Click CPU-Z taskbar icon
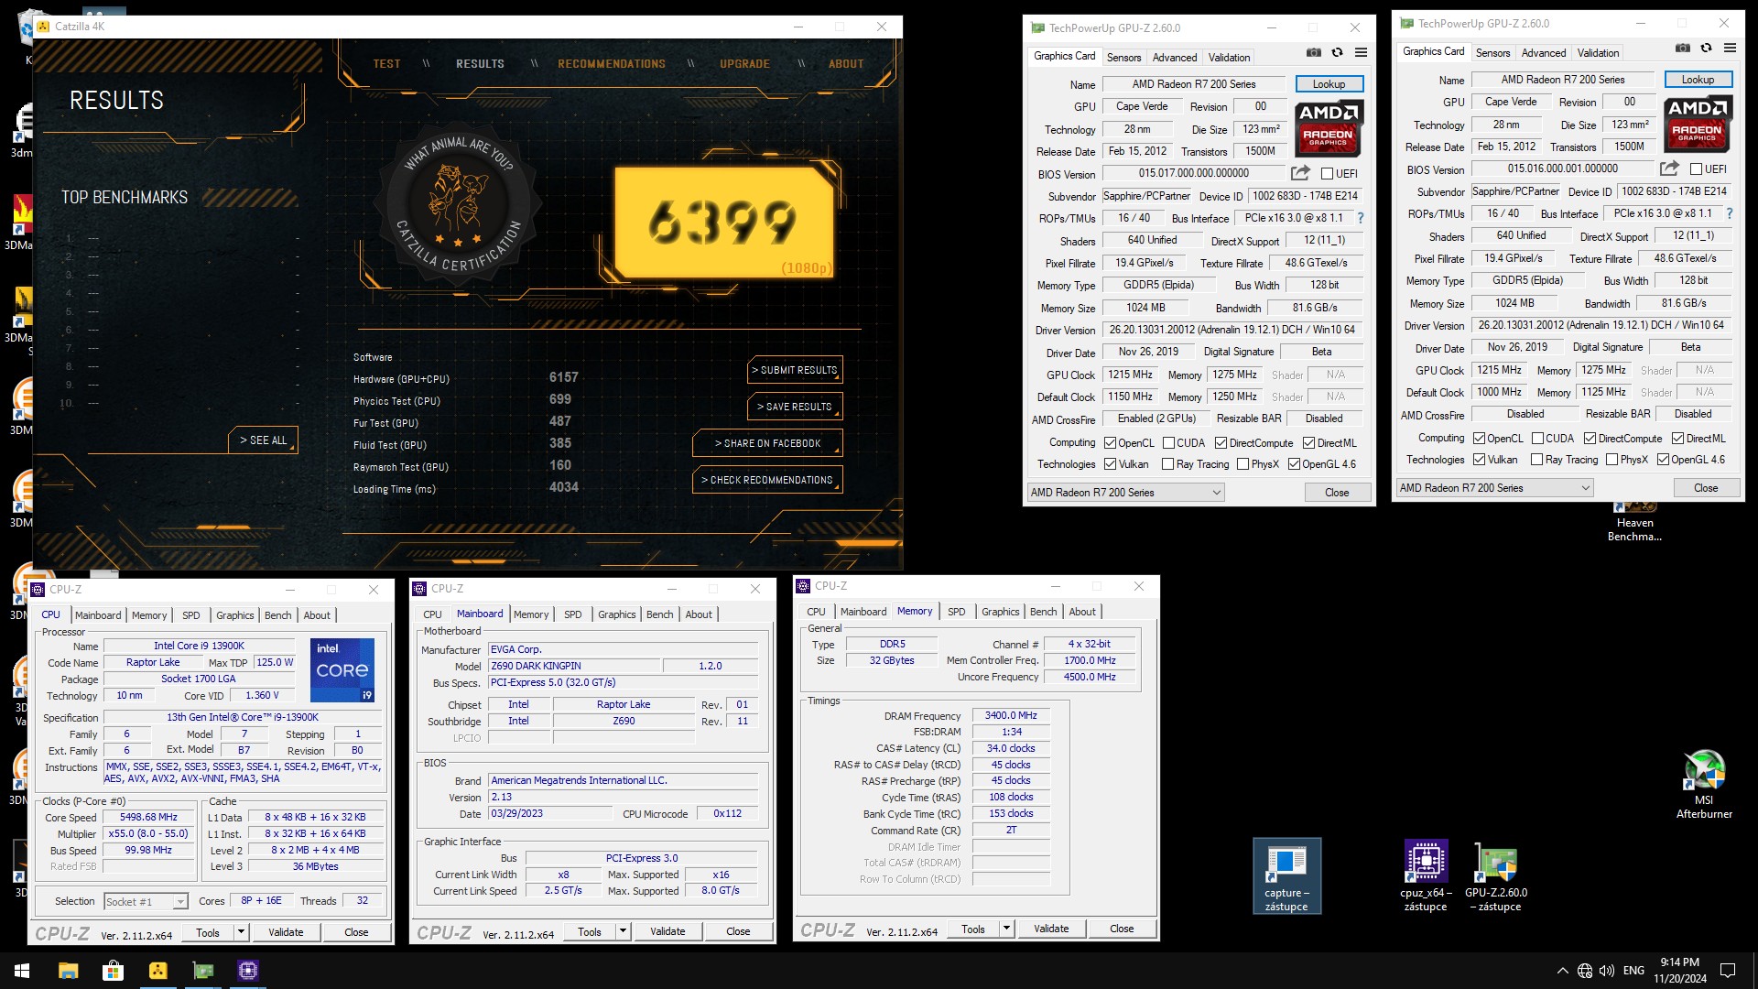This screenshot has width=1758, height=989. coord(247,971)
